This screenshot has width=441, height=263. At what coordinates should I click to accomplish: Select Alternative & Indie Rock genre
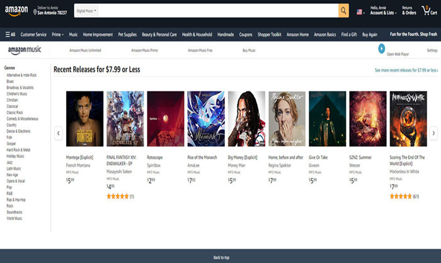[x=21, y=75]
